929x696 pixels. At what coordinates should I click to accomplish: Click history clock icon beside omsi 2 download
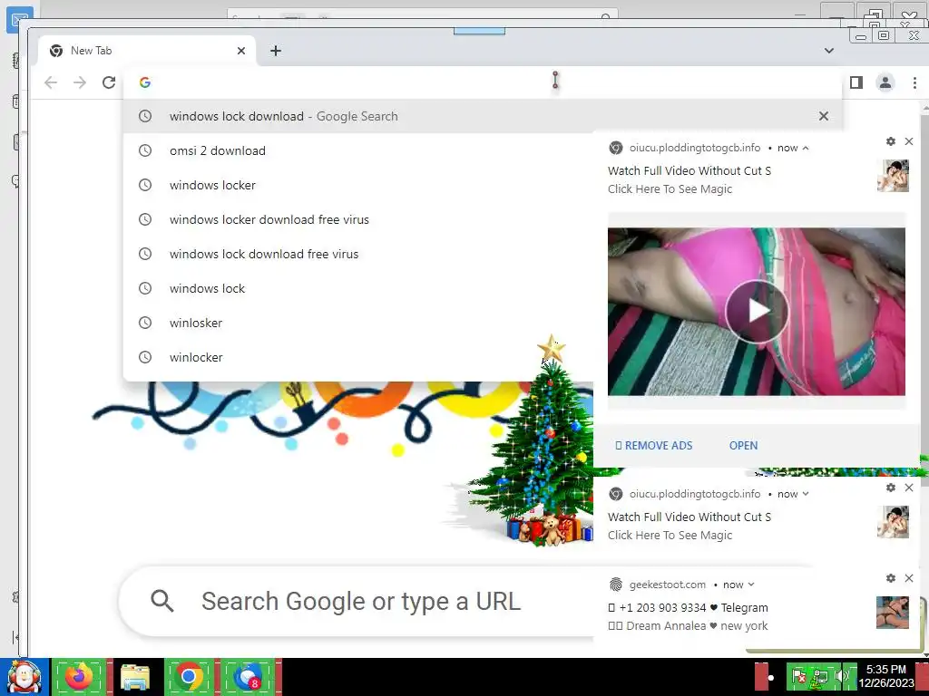pyautogui.click(x=145, y=150)
